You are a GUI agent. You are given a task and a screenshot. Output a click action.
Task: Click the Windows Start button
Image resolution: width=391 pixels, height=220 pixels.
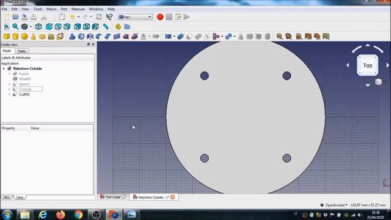tap(7, 215)
